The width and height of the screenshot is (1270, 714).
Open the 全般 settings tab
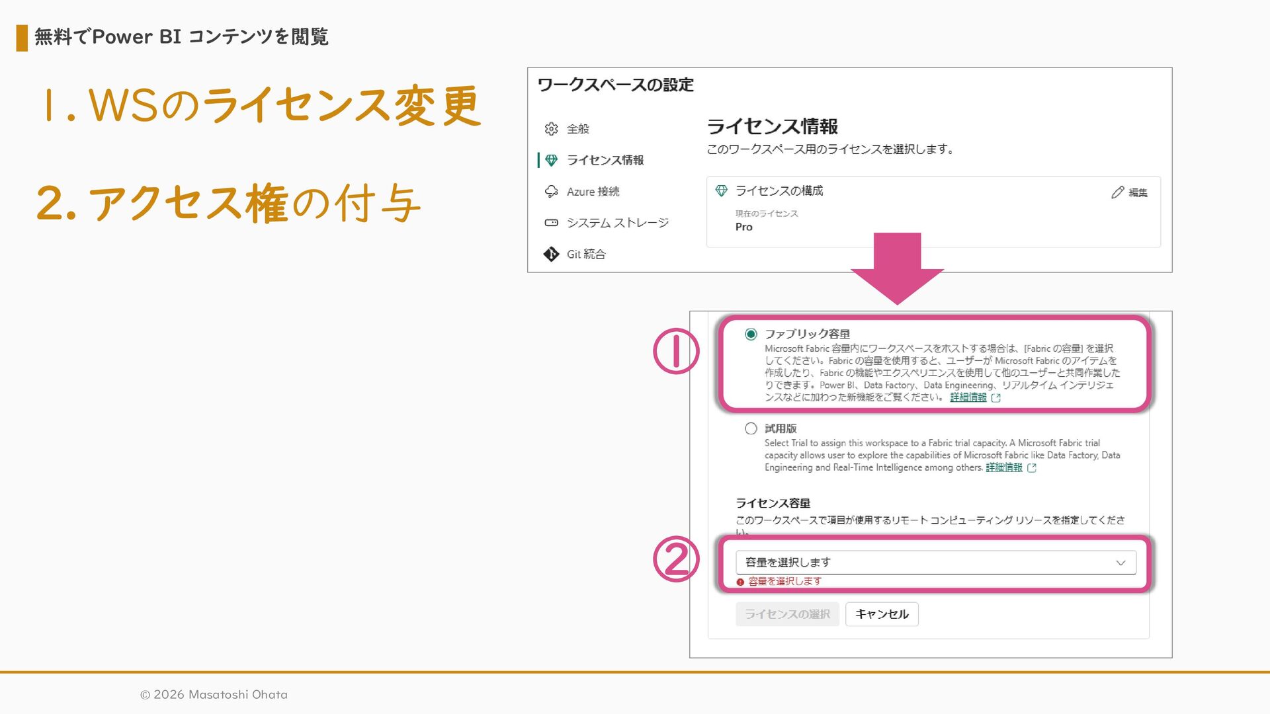(577, 129)
